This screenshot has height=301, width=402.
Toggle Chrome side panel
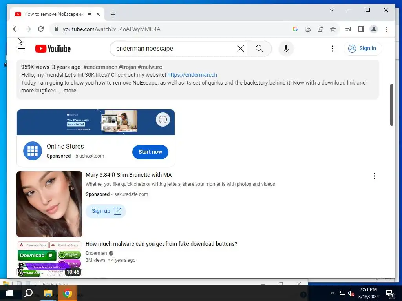pyautogui.click(x=361, y=29)
